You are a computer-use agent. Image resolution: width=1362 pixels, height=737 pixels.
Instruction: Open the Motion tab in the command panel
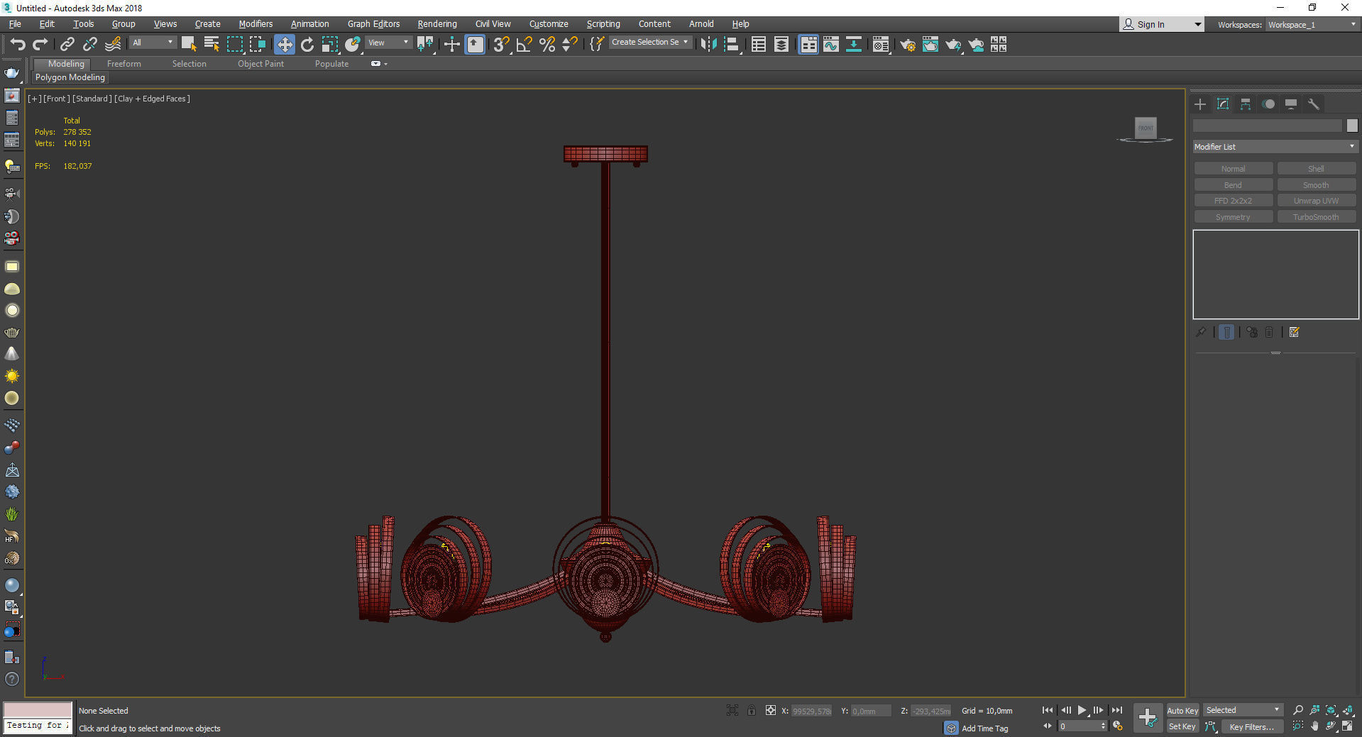1268,104
